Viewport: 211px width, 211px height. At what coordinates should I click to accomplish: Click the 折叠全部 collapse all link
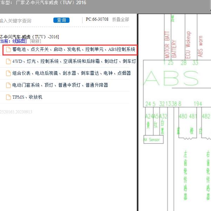coord(120,20)
